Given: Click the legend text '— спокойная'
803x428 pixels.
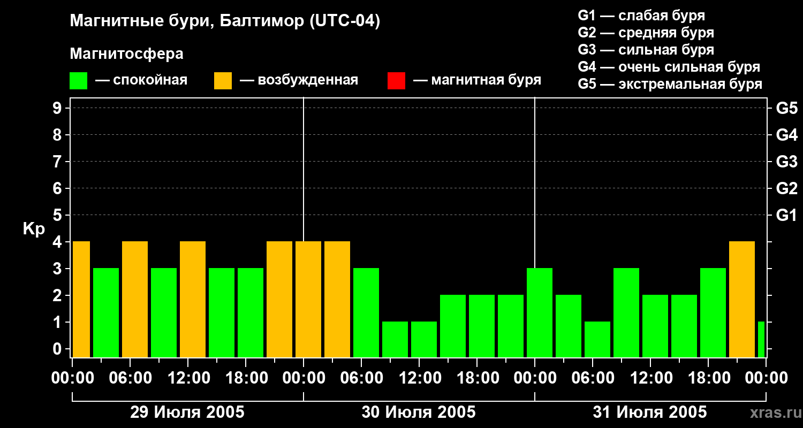Looking at the screenshot, I should 141,81.
